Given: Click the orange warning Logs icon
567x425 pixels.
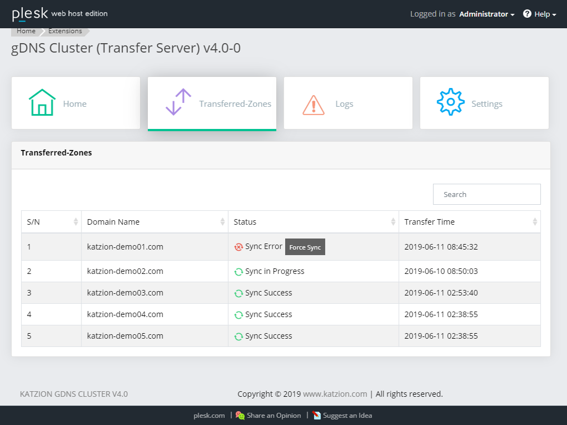Looking at the screenshot, I should [313, 105].
